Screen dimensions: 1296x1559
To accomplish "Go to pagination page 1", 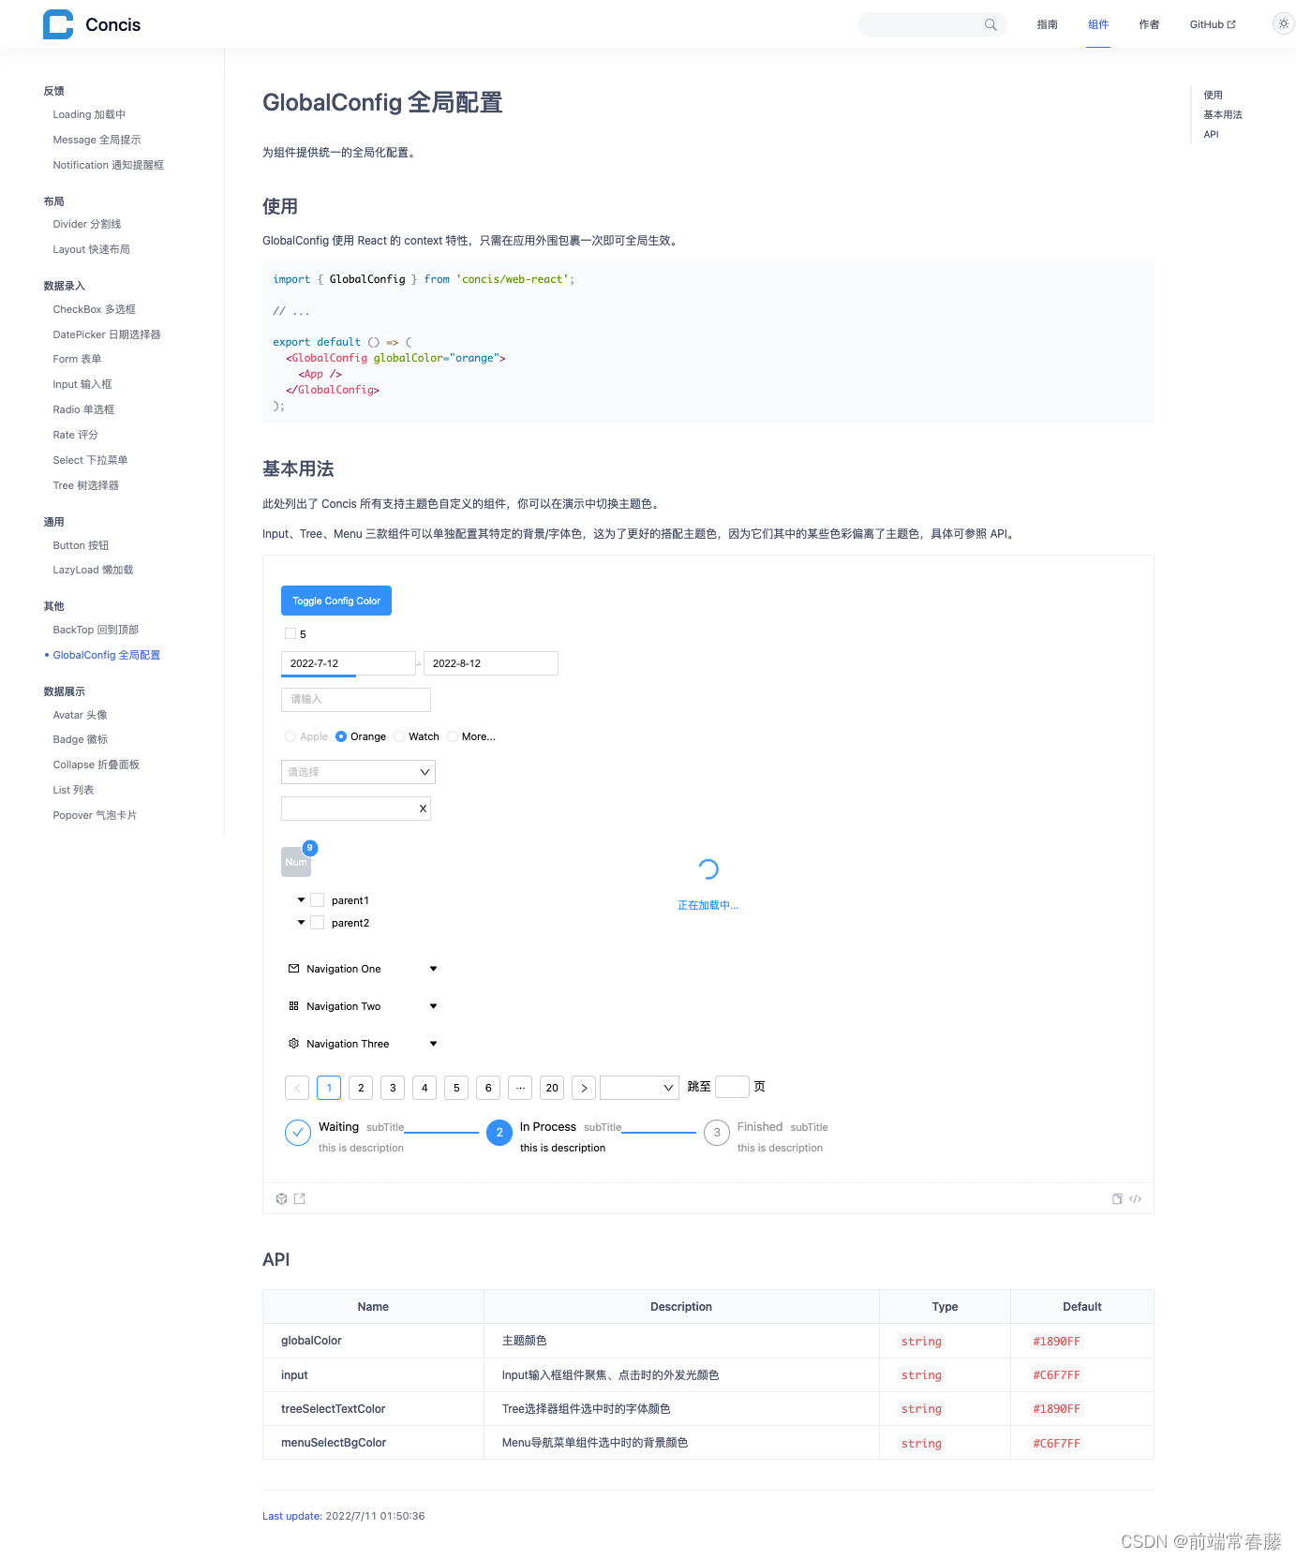I will (x=329, y=1088).
